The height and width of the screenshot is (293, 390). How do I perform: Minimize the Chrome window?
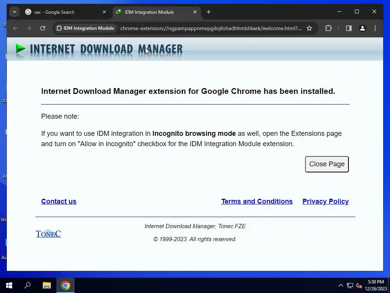[339, 12]
